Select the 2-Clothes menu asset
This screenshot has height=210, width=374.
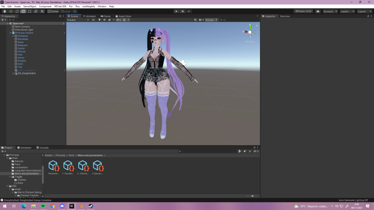pos(83,167)
